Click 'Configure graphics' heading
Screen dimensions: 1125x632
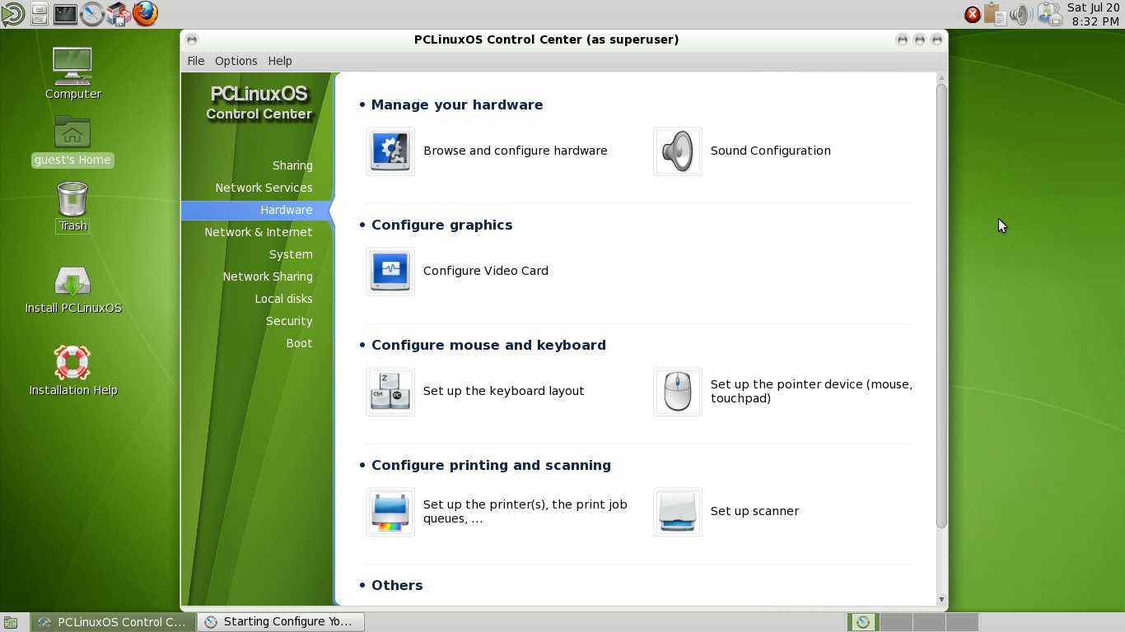(x=442, y=225)
